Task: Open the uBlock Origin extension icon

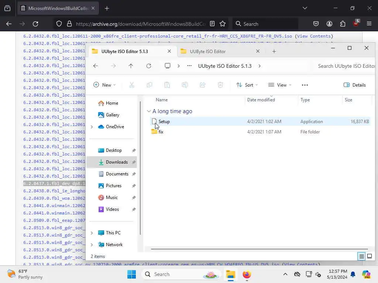Action: [356, 23]
